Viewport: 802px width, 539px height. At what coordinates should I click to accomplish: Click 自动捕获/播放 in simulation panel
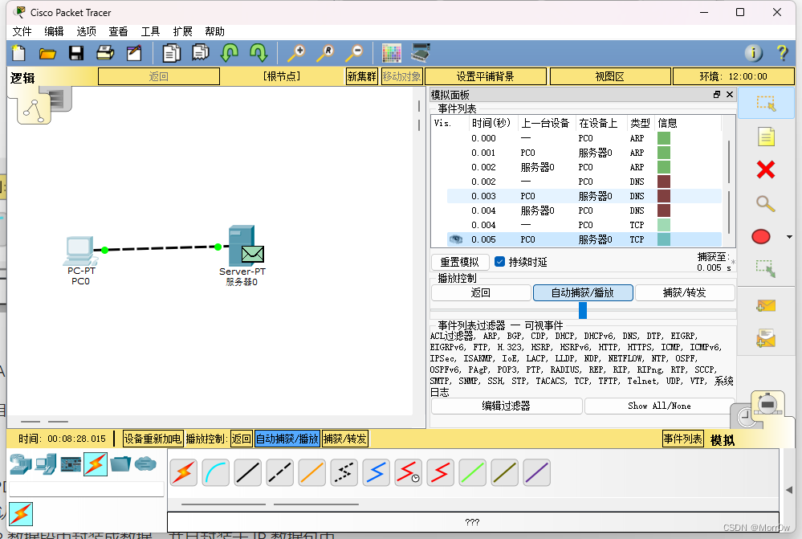click(x=583, y=292)
